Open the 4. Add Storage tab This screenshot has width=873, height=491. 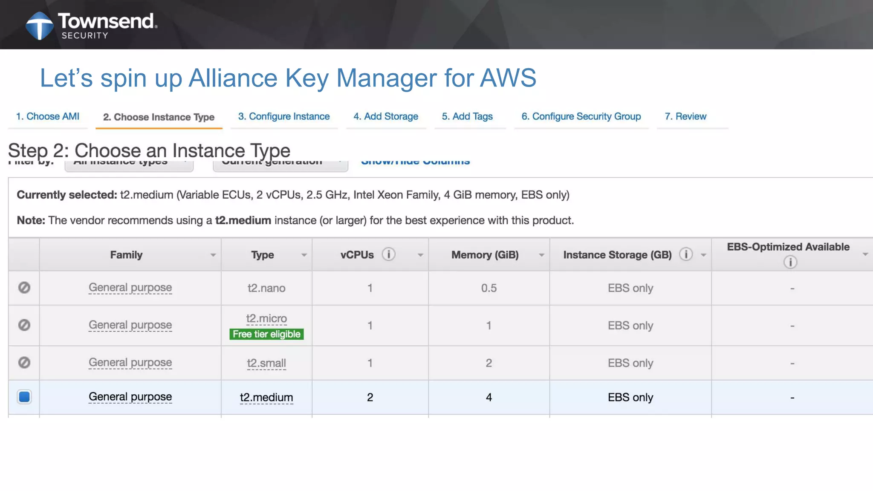386,116
